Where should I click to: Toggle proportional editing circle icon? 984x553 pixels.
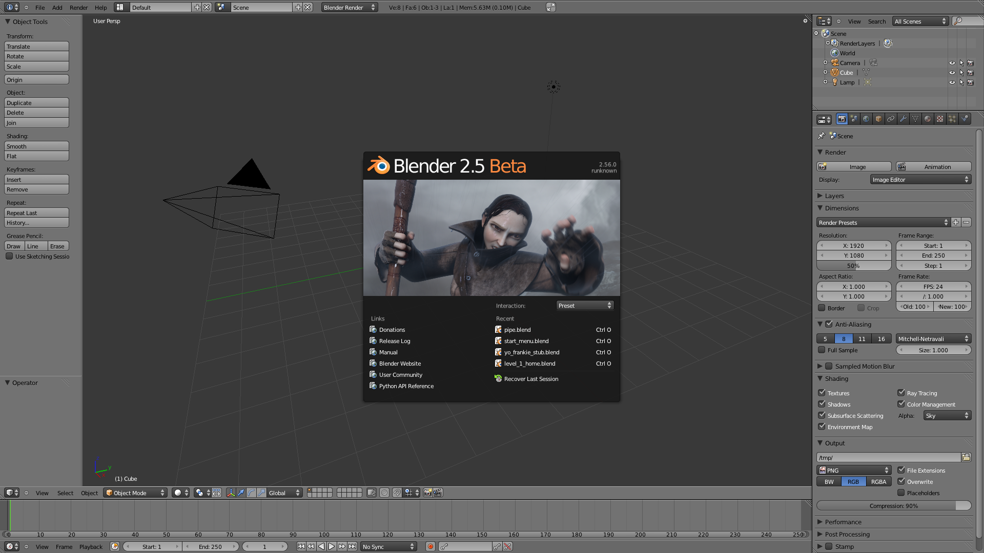point(384,493)
